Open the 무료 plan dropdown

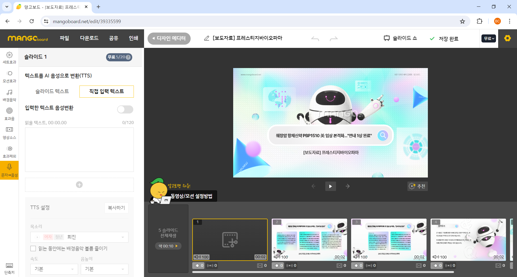click(x=488, y=38)
